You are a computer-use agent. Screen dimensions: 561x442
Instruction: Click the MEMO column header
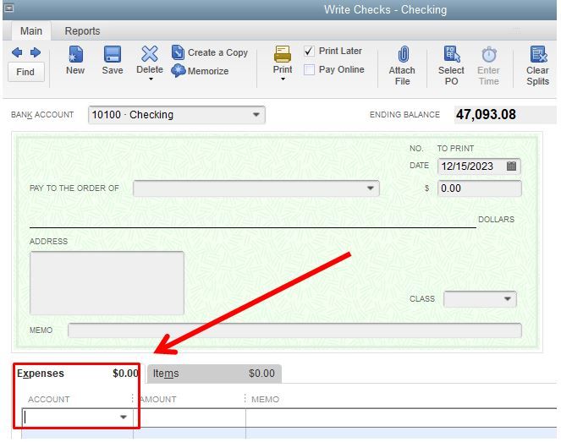(x=265, y=399)
